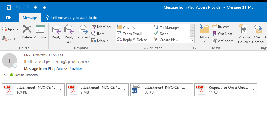Switch to the Message ribbon tab
Image resolution: width=267 pixels, height=122 pixels.
pyautogui.click(x=30, y=18)
